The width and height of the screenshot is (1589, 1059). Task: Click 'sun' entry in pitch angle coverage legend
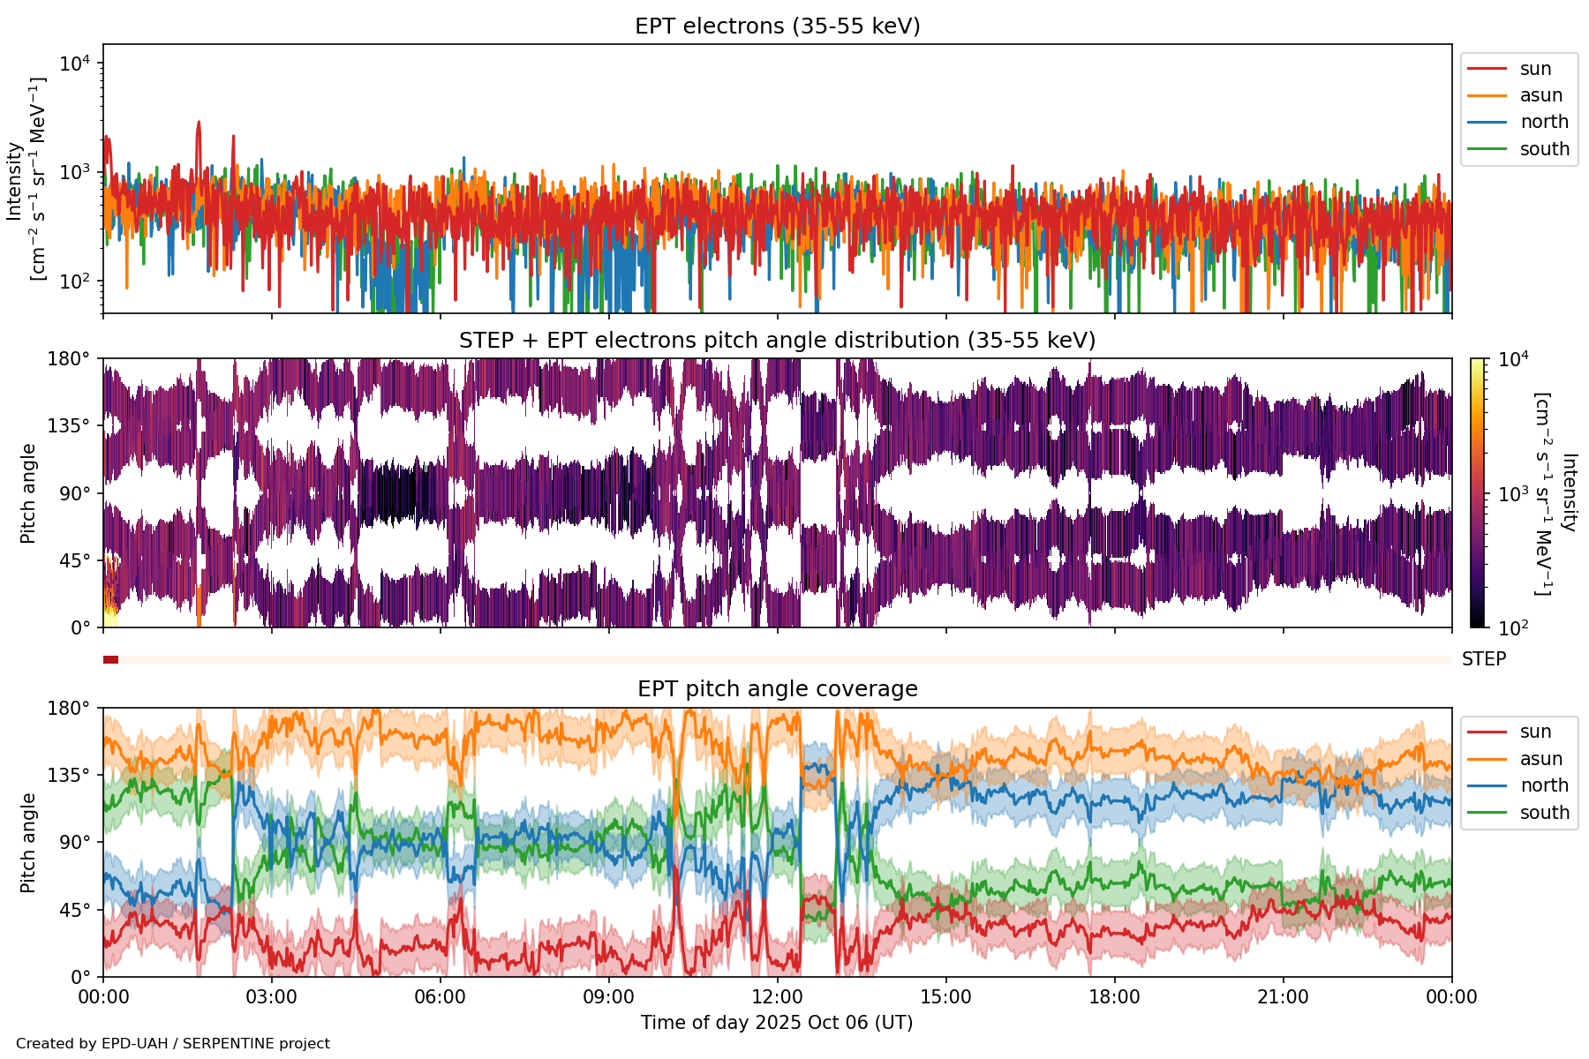click(x=1534, y=732)
